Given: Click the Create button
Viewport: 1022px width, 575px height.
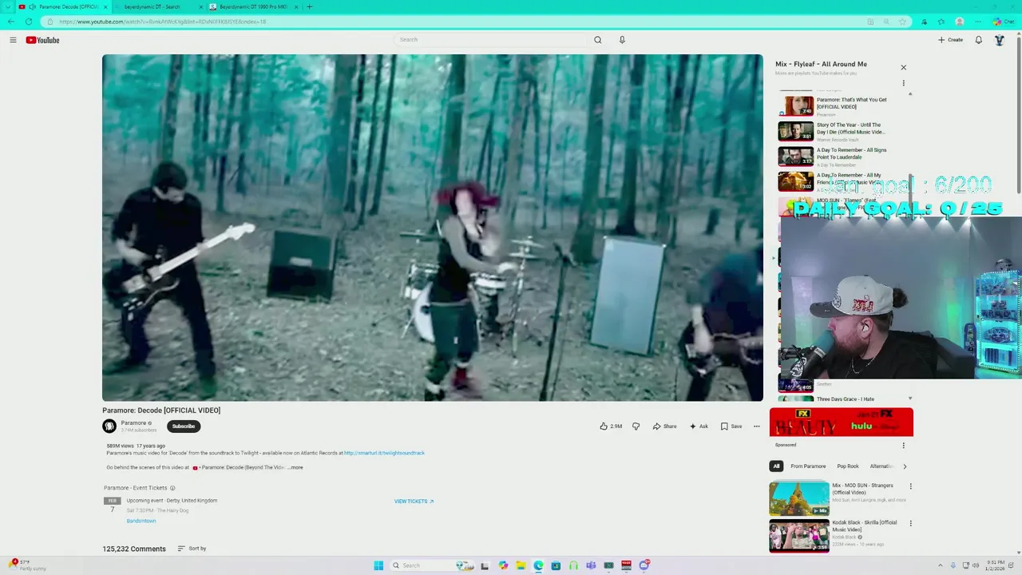Looking at the screenshot, I should [950, 40].
